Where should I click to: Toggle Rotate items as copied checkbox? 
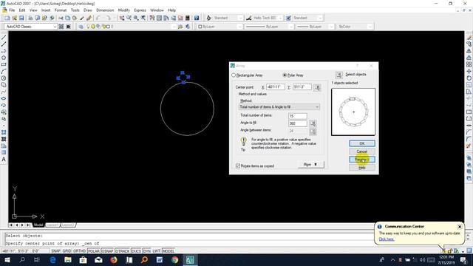click(238, 166)
